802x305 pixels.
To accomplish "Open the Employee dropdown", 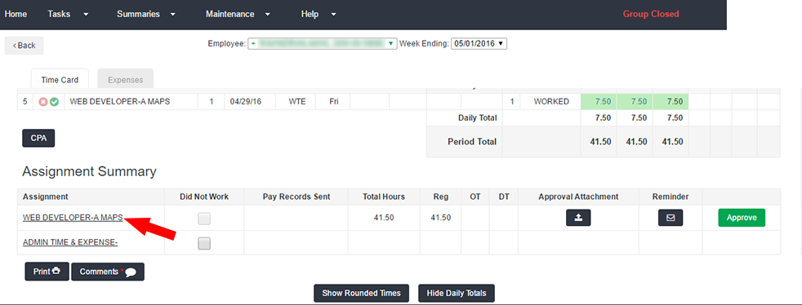I will [x=323, y=44].
